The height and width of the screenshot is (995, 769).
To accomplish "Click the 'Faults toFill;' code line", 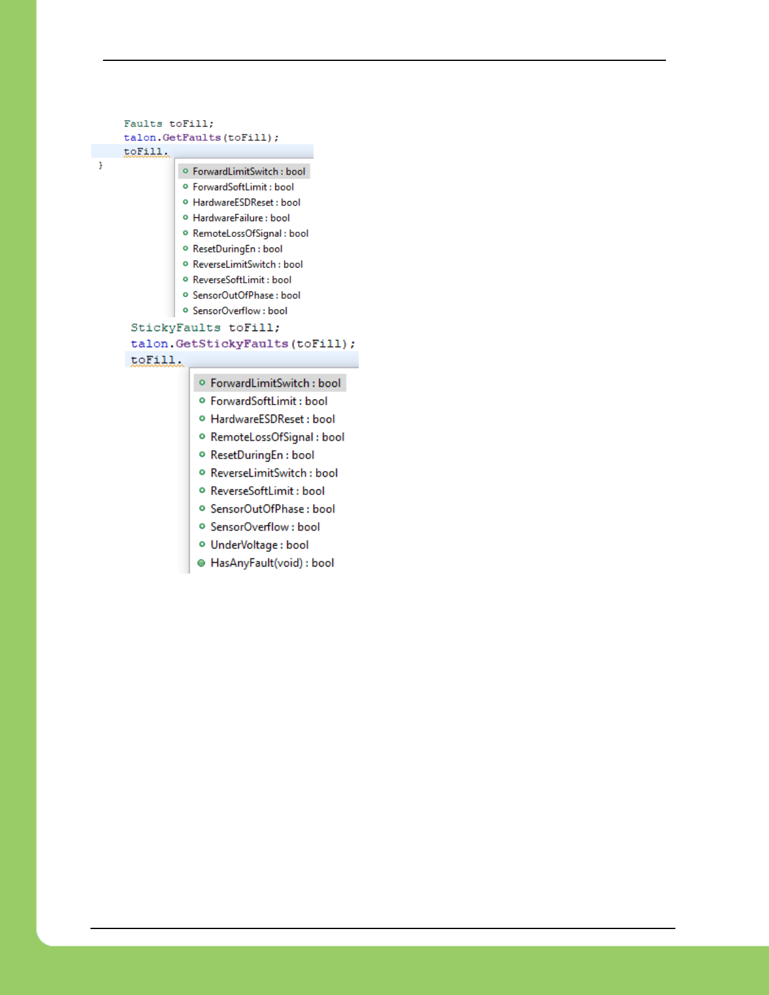I will point(168,124).
